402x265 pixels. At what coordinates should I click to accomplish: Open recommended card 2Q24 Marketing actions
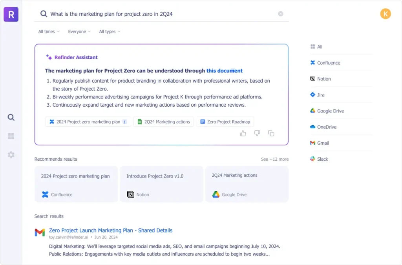pyautogui.click(x=247, y=184)
